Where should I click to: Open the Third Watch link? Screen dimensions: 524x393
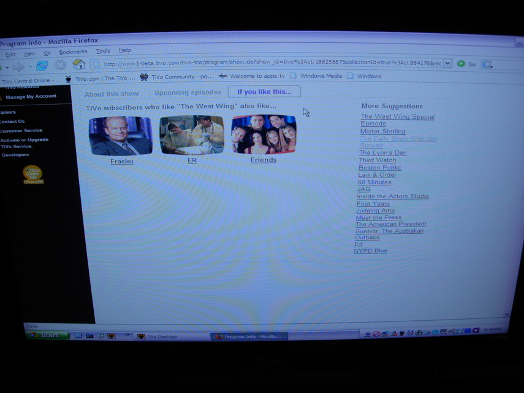(378, 160)
